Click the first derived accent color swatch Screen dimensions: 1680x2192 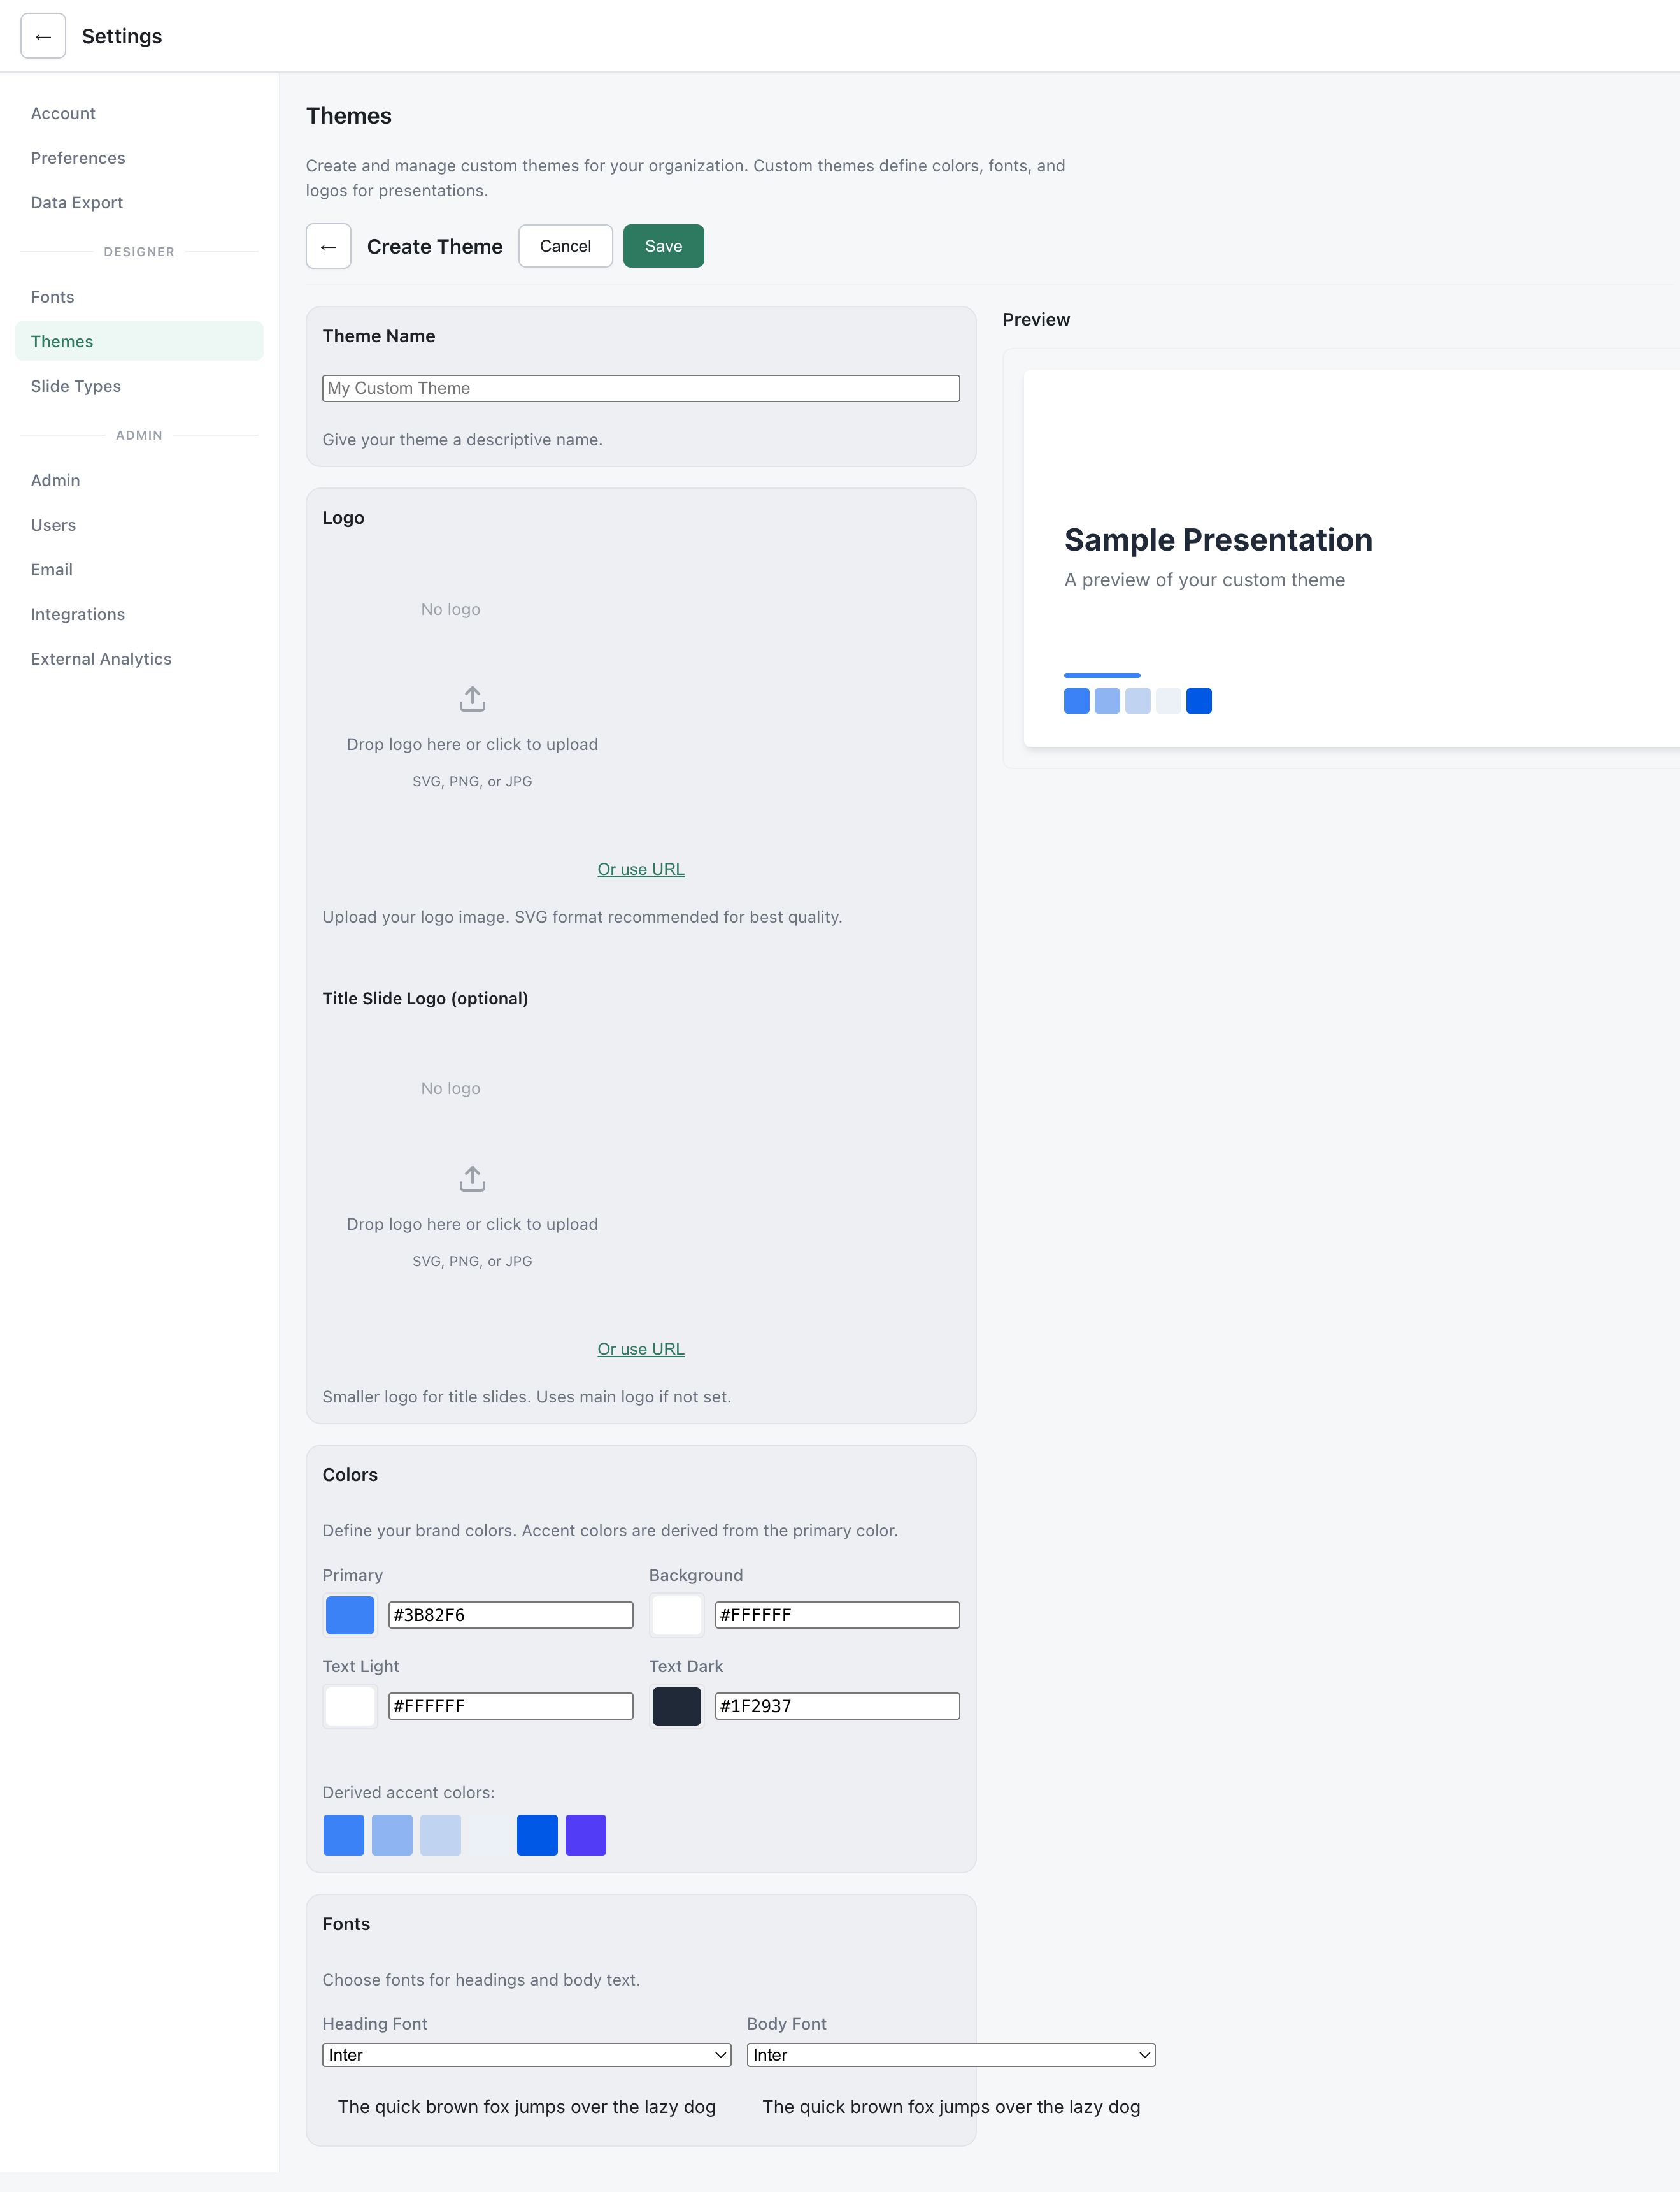tap(344, 1835)
